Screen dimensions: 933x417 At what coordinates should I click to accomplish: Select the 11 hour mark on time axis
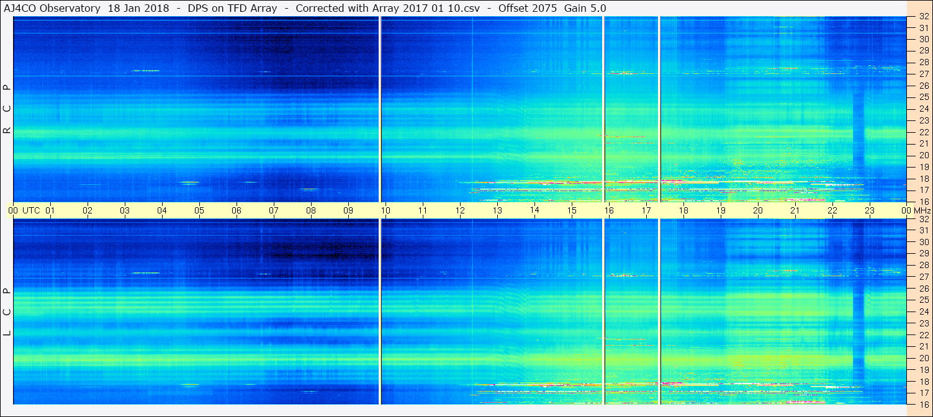click(423, 211)
